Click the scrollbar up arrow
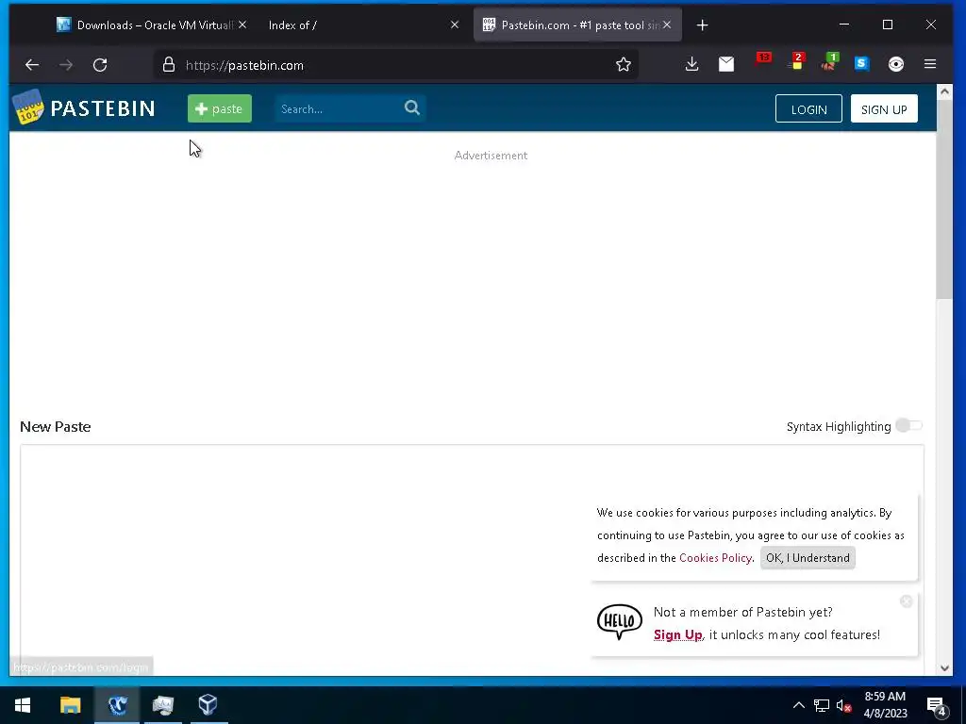The image size is (966, 724). (944, 92)
